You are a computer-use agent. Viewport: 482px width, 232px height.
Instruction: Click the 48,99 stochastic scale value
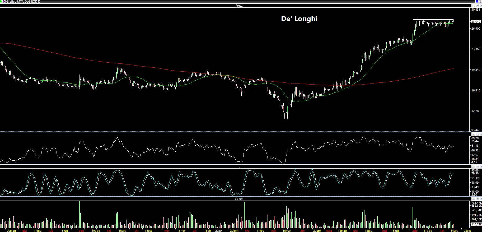(x=475, y=183)
